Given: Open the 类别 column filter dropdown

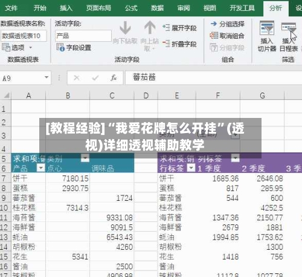Looking at the screenshot, I should pos(85,158).
